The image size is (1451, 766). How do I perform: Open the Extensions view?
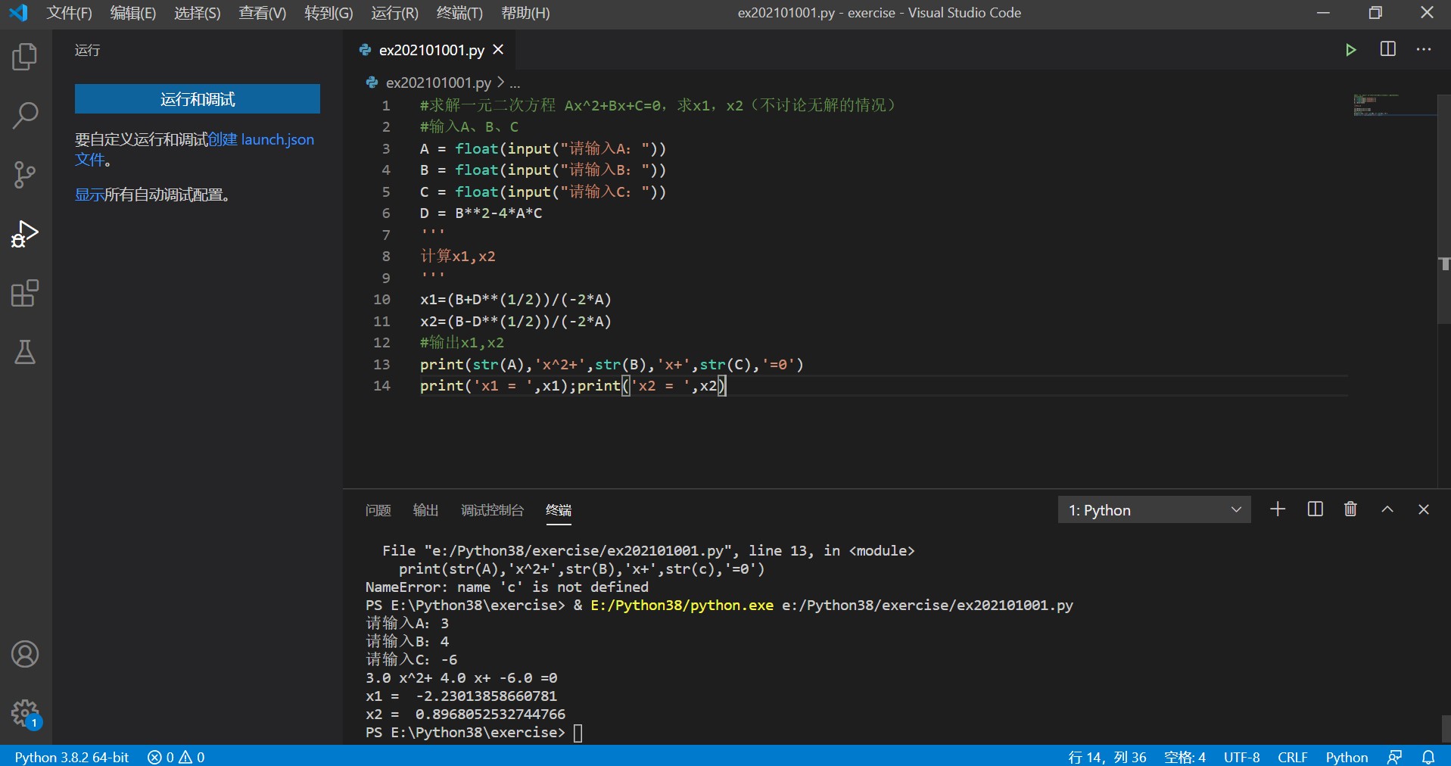[25, 293]
